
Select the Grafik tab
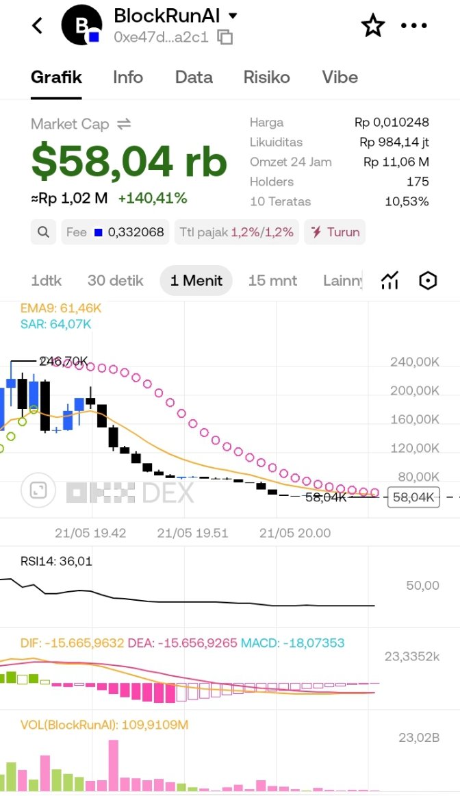56,77
